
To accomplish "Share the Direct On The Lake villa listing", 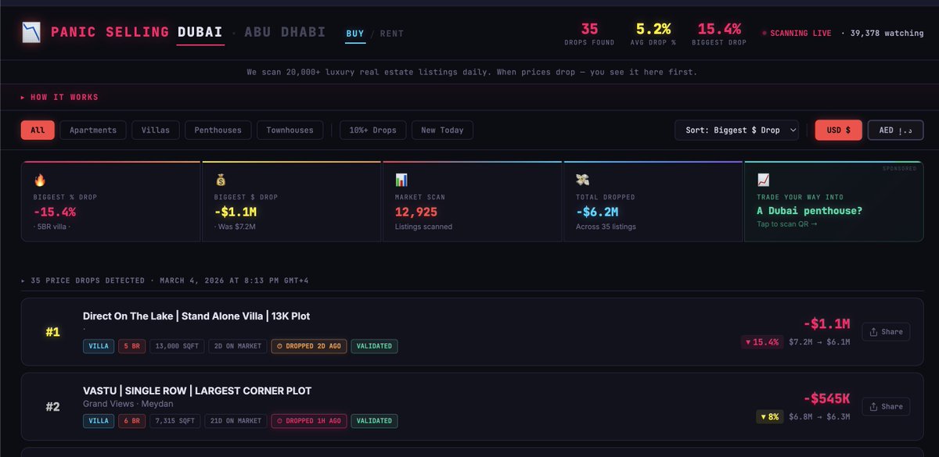I will coord(886,332).
